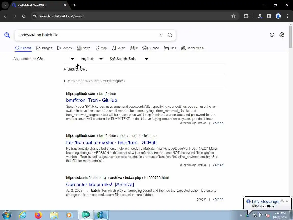Select the General search tab
The image size is (293, 220).
tap(23, 48)
